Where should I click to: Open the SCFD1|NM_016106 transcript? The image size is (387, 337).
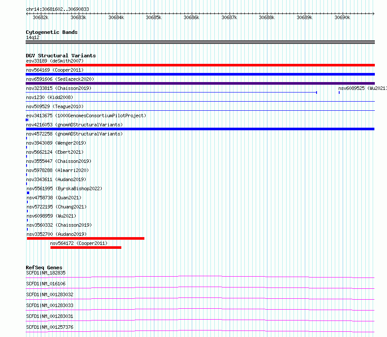click(46, 284)
